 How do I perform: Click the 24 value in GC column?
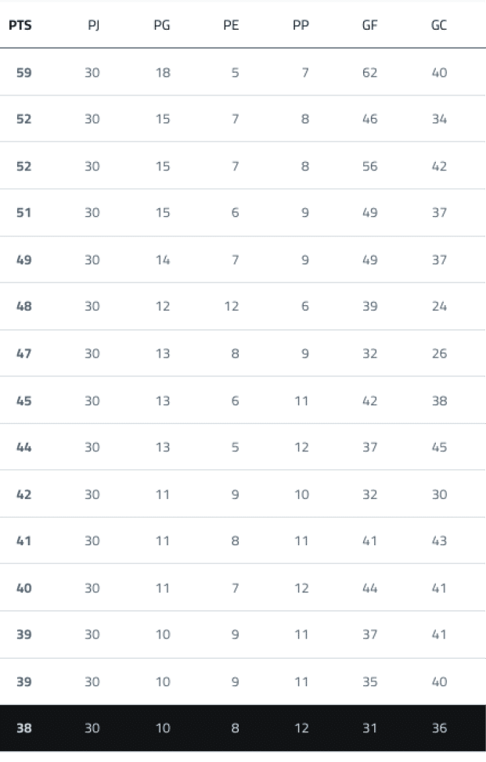coord(439,307)
